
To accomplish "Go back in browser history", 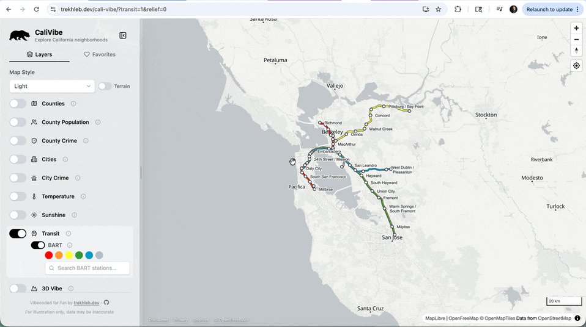I will [9, 9].
